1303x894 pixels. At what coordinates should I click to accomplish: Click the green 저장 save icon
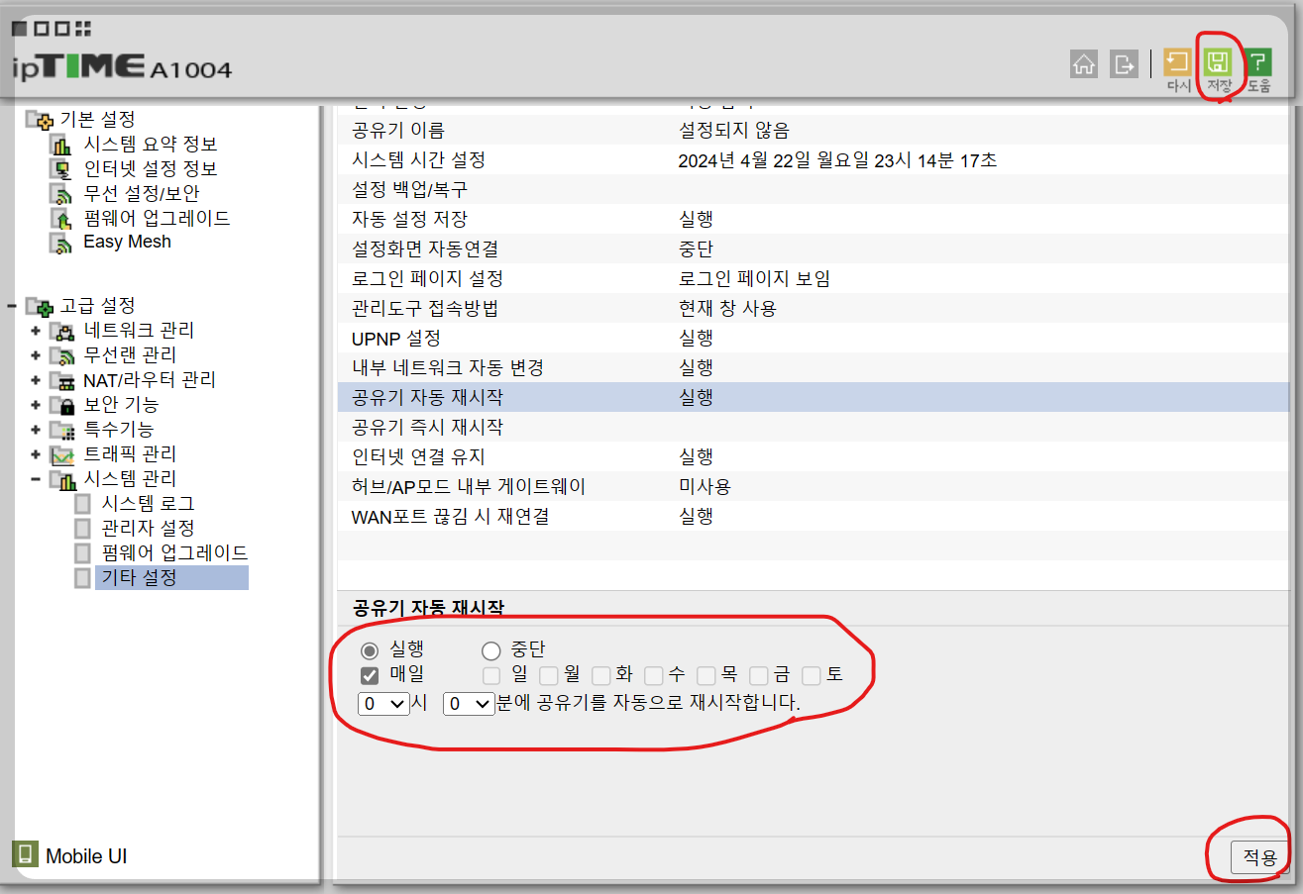pos(1218,63)
